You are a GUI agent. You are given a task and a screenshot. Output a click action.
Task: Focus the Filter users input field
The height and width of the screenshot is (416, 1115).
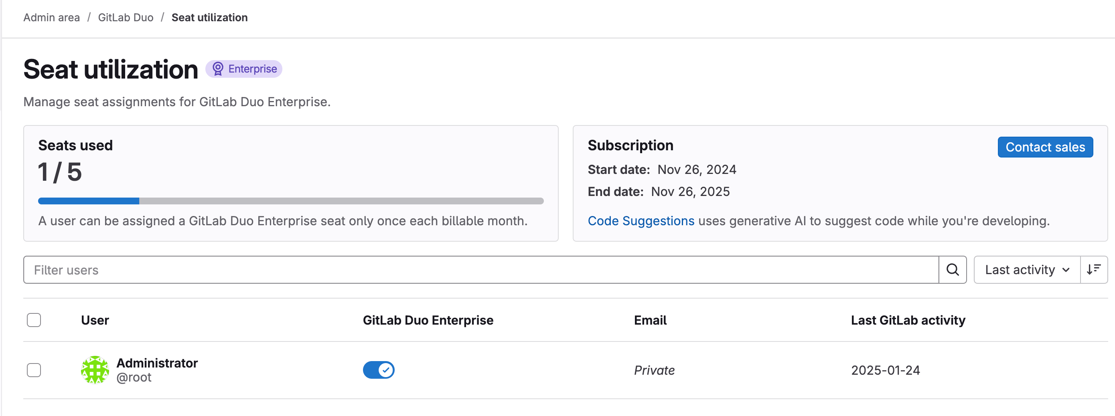click(x=480, y=270)
